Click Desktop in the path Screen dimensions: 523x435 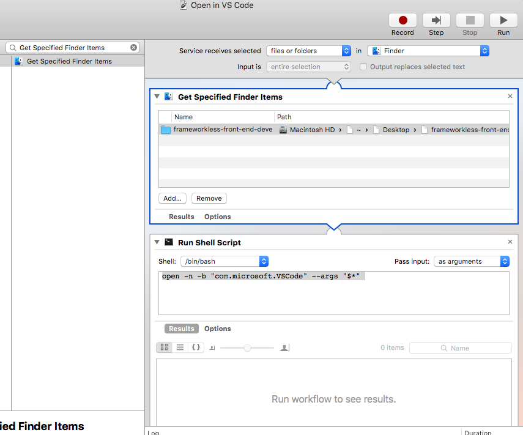point(396,130)
